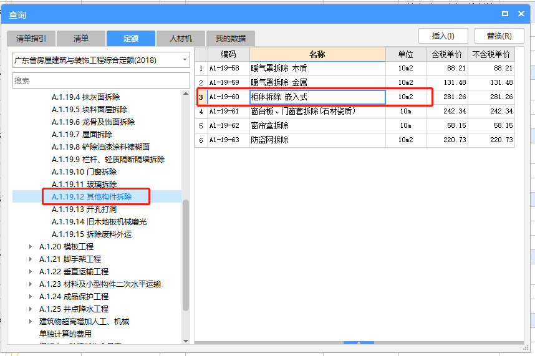Image resolution: width=535 pixels, height=356 pixels.
Task: Open the 人材机 tab
Action: 181,38
